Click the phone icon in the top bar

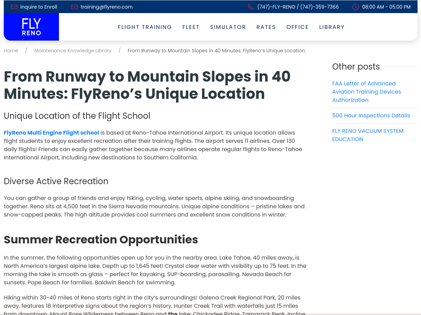pos(251,7)
